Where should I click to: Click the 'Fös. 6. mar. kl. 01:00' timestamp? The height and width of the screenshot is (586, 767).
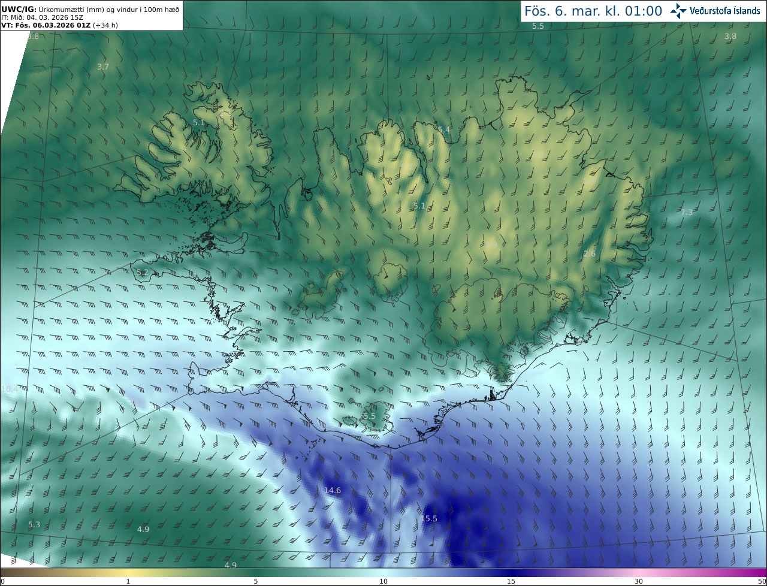pyautogui.click(x=593, y=11)
